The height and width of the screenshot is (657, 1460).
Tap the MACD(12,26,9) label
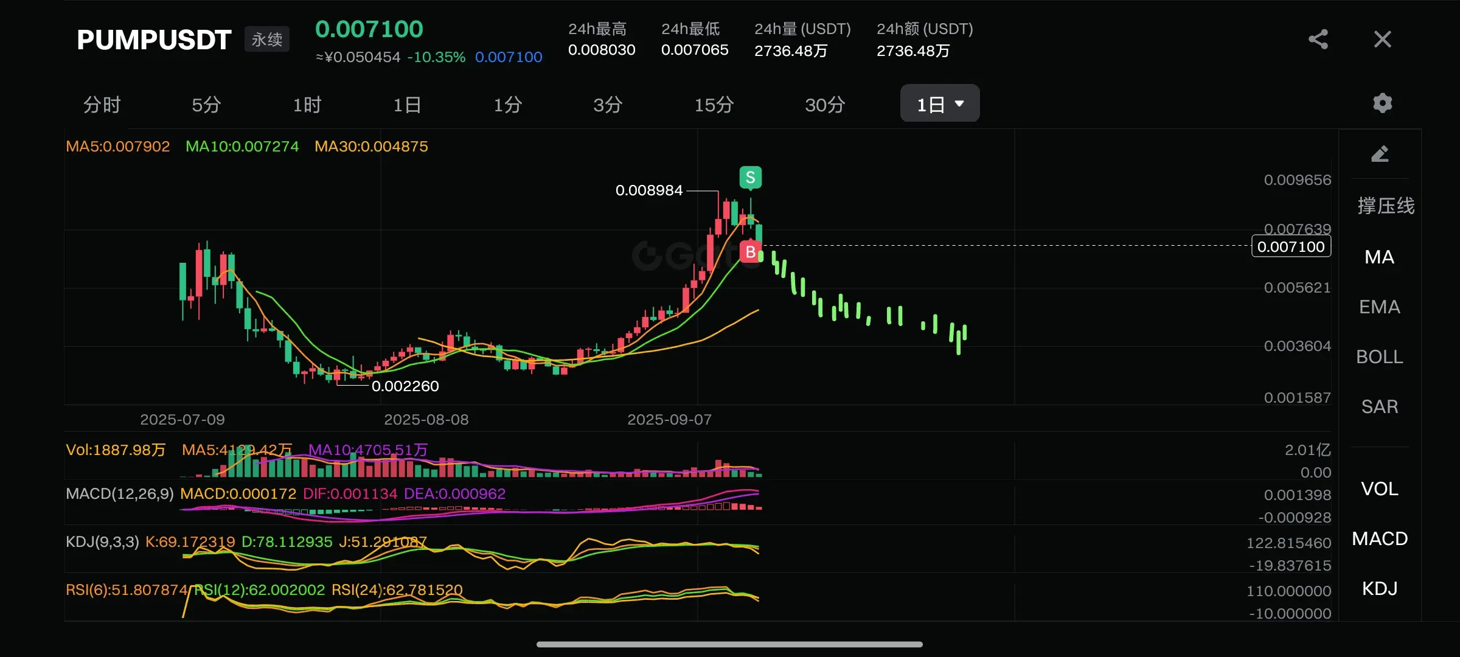120,494
